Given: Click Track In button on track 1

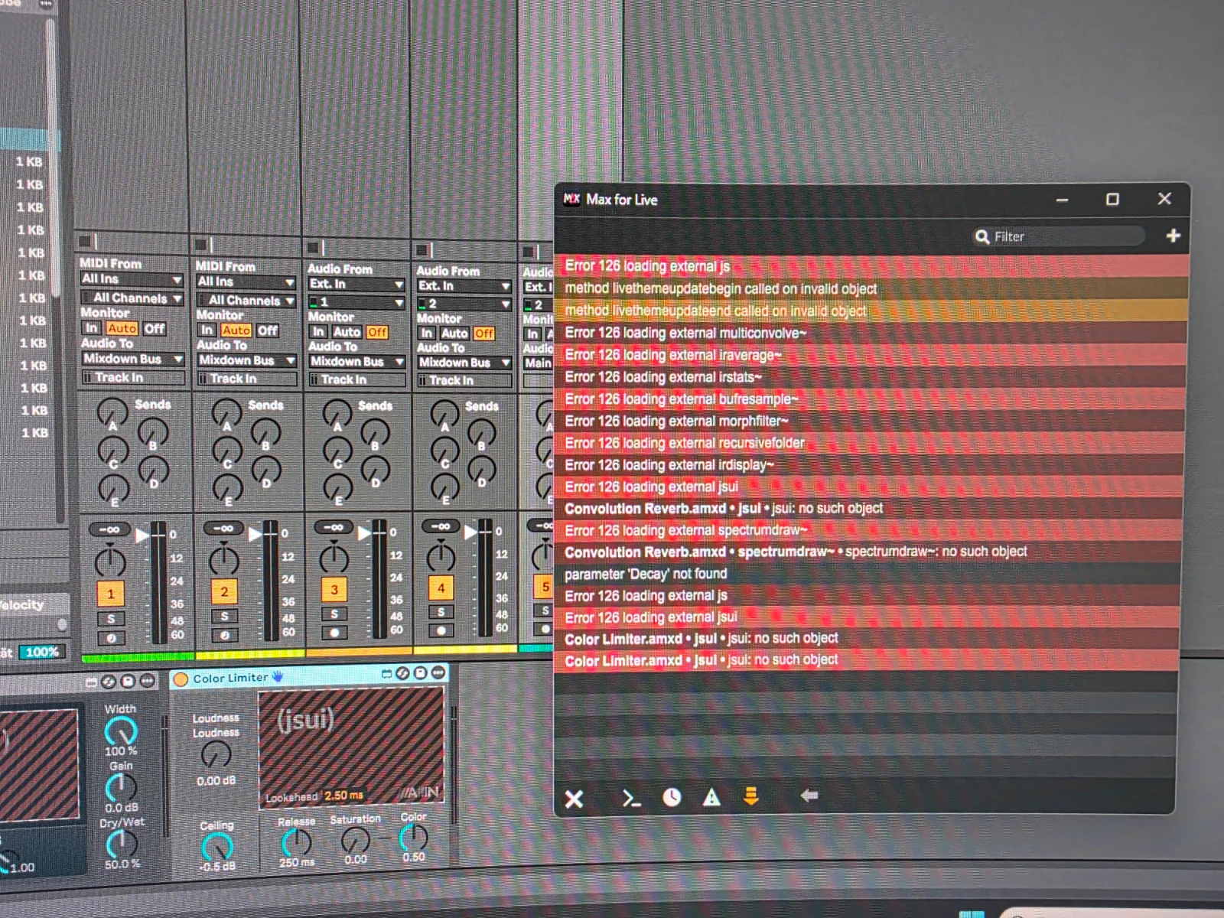Looking at the screenshot, I should tap(133, 377).
